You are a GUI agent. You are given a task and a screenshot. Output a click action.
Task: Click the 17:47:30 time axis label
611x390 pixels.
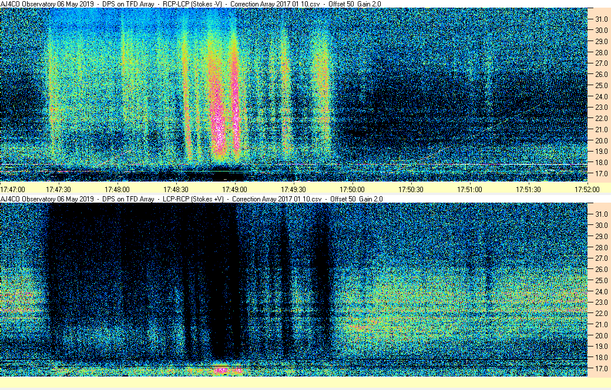(58, 189)
